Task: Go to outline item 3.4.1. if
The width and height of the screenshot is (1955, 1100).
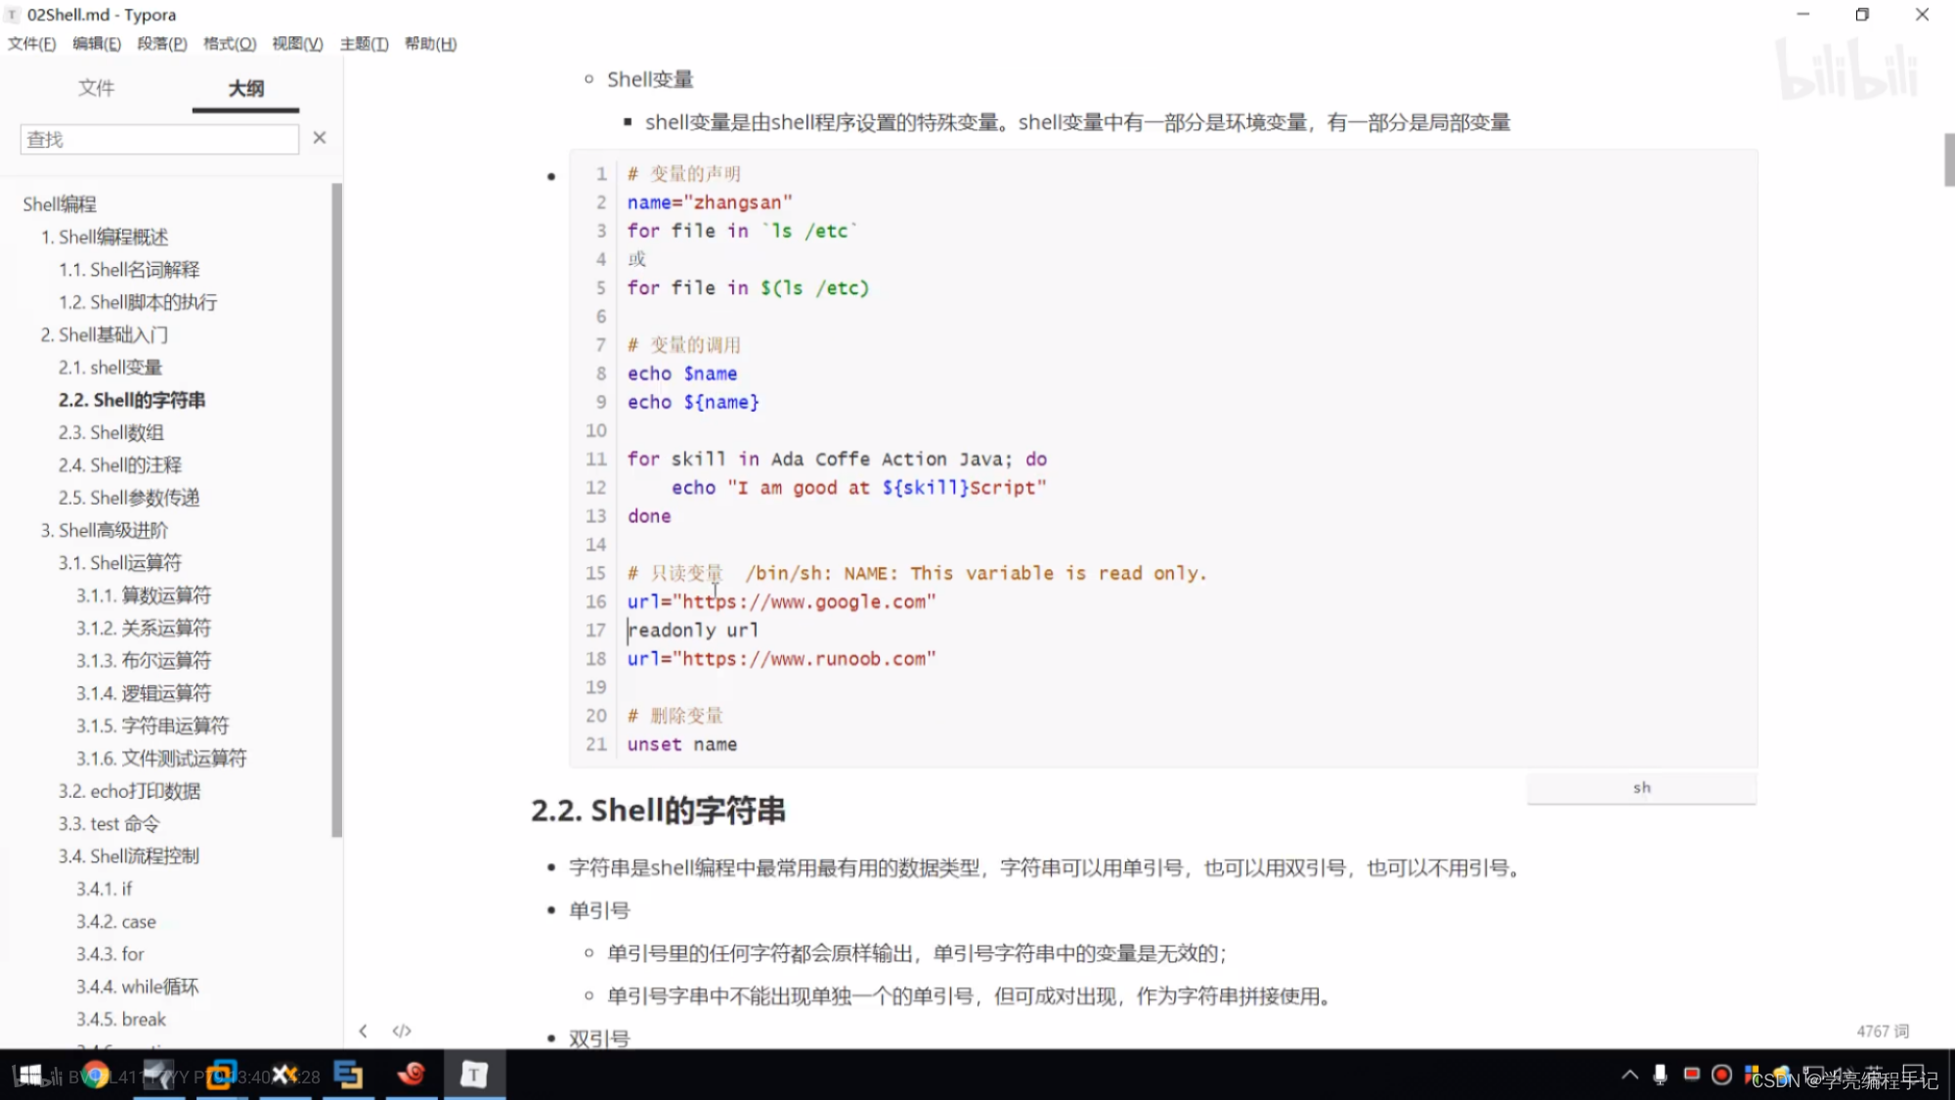Action: 104,889
